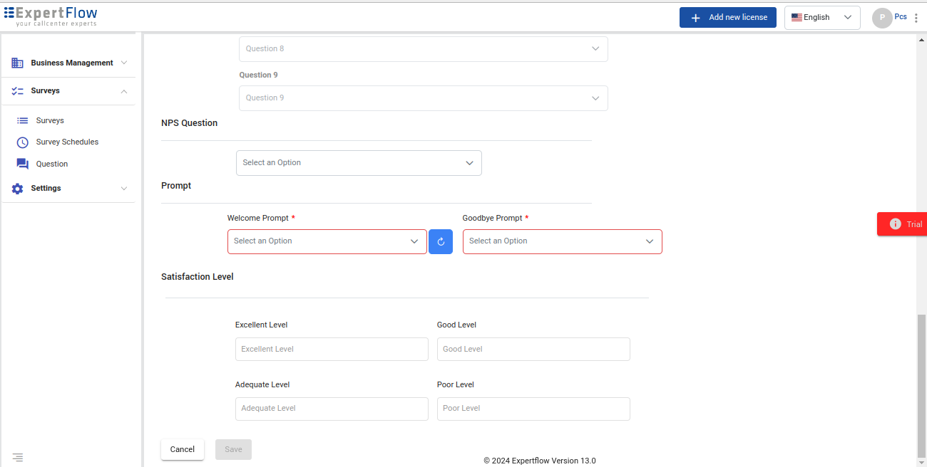This screenshot has width=927, height=467.
Task: Expand the Question 9 dropdown
Action: point(423,98)
